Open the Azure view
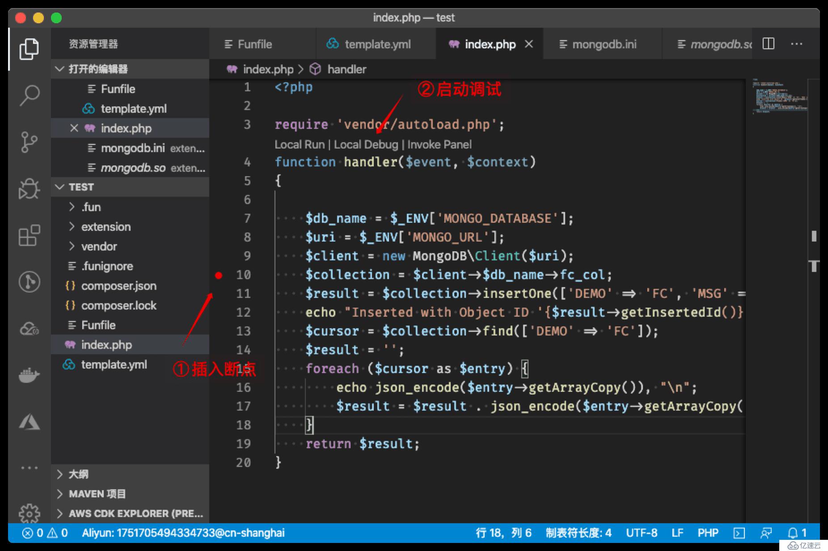Viewport: 828px width, 551px height. pyautogui.click(x=29, y=422)
